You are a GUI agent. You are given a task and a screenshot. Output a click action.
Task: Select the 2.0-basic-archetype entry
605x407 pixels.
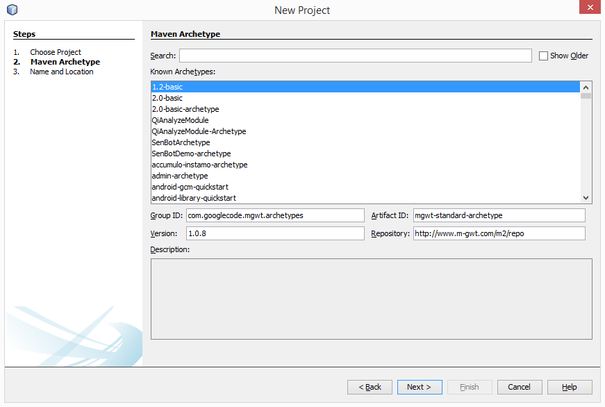(x=365, y=109)
